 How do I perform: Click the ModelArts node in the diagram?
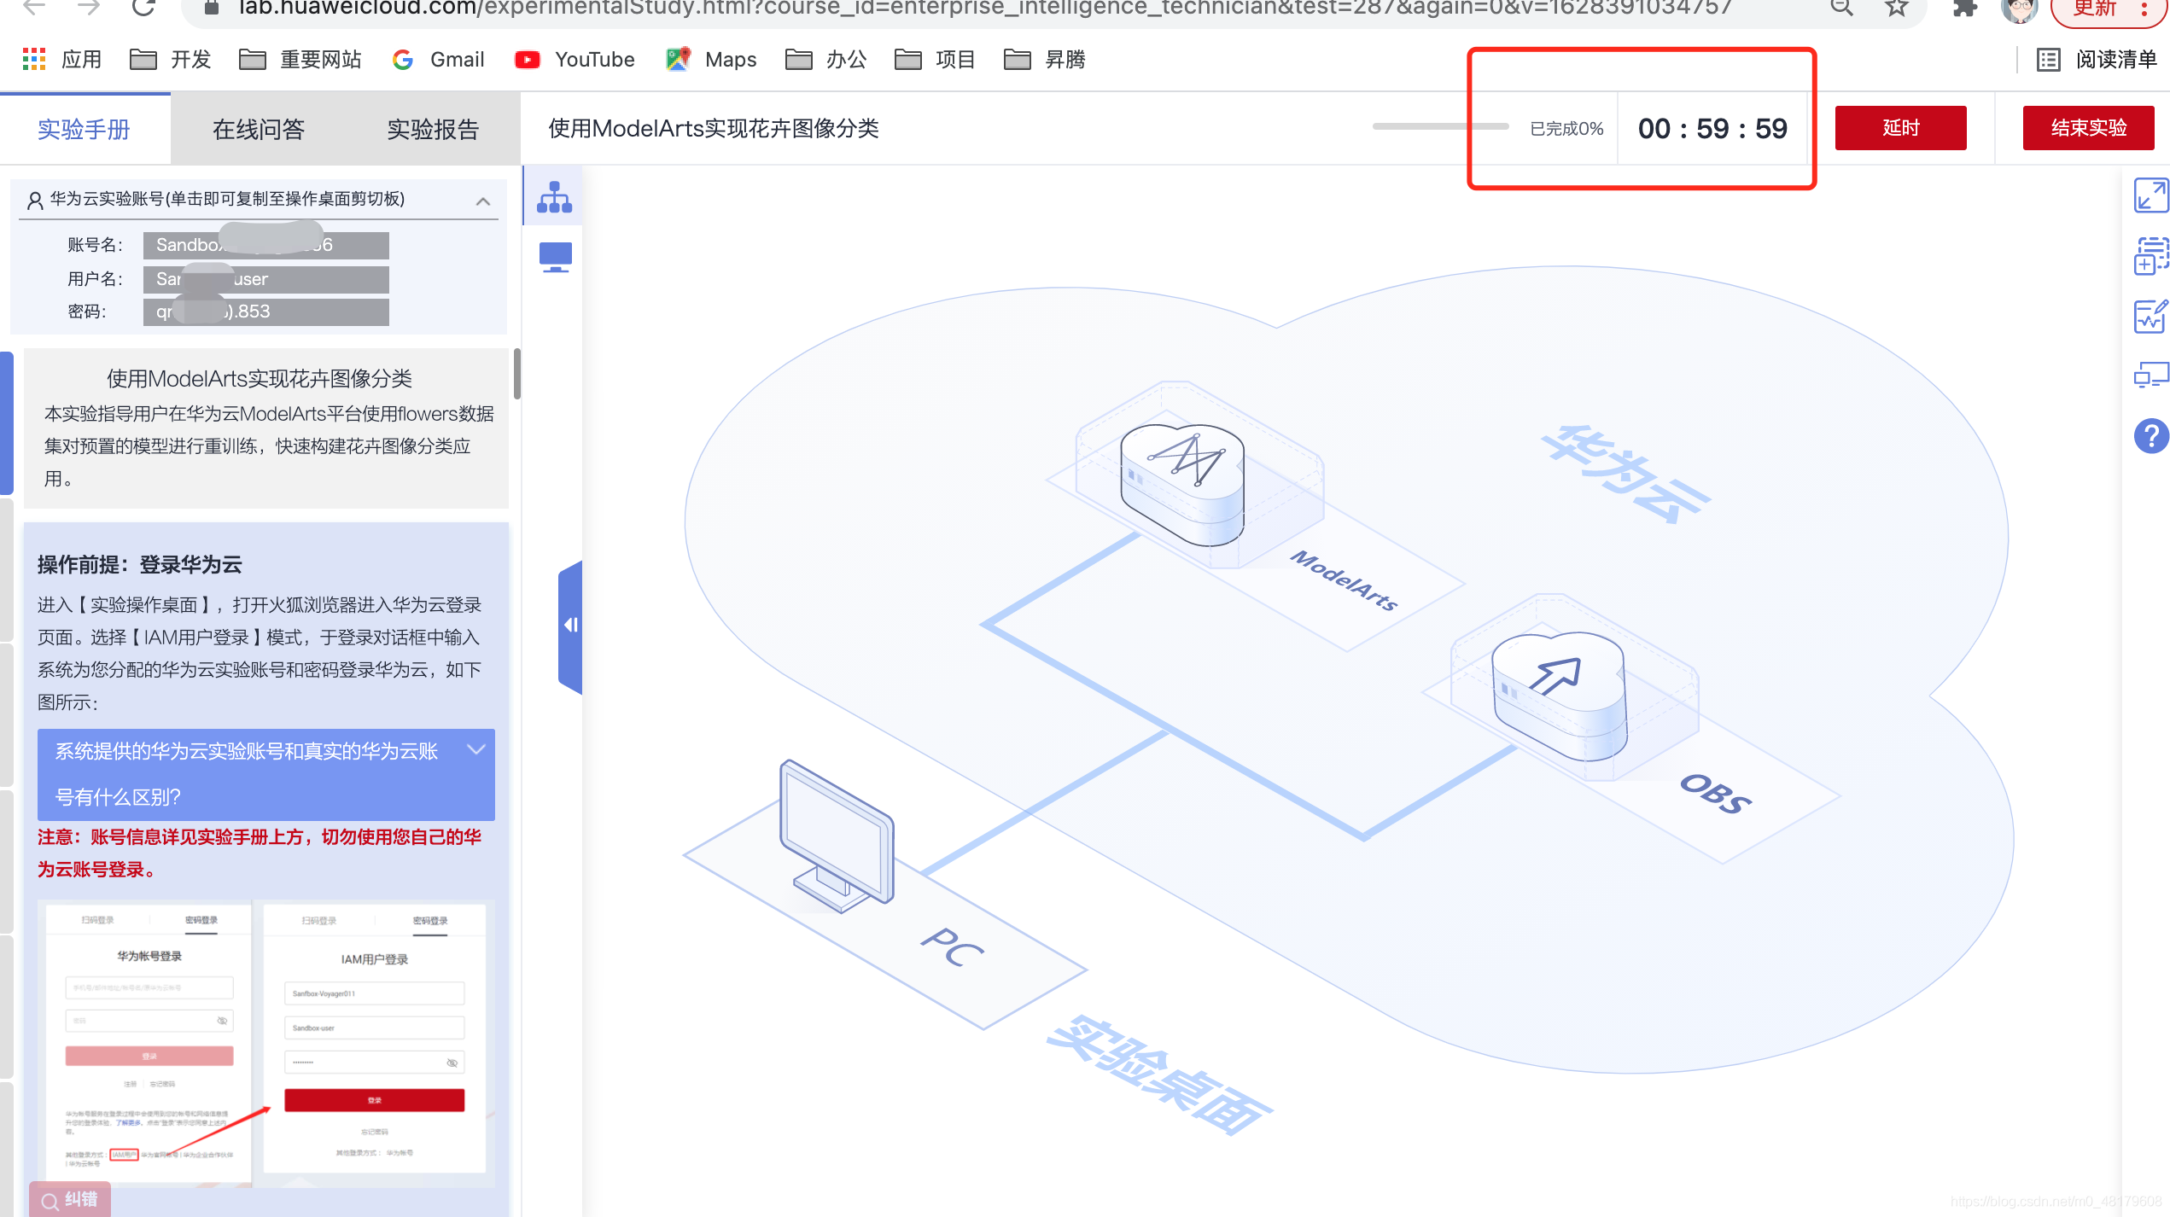pos(1182,483)
